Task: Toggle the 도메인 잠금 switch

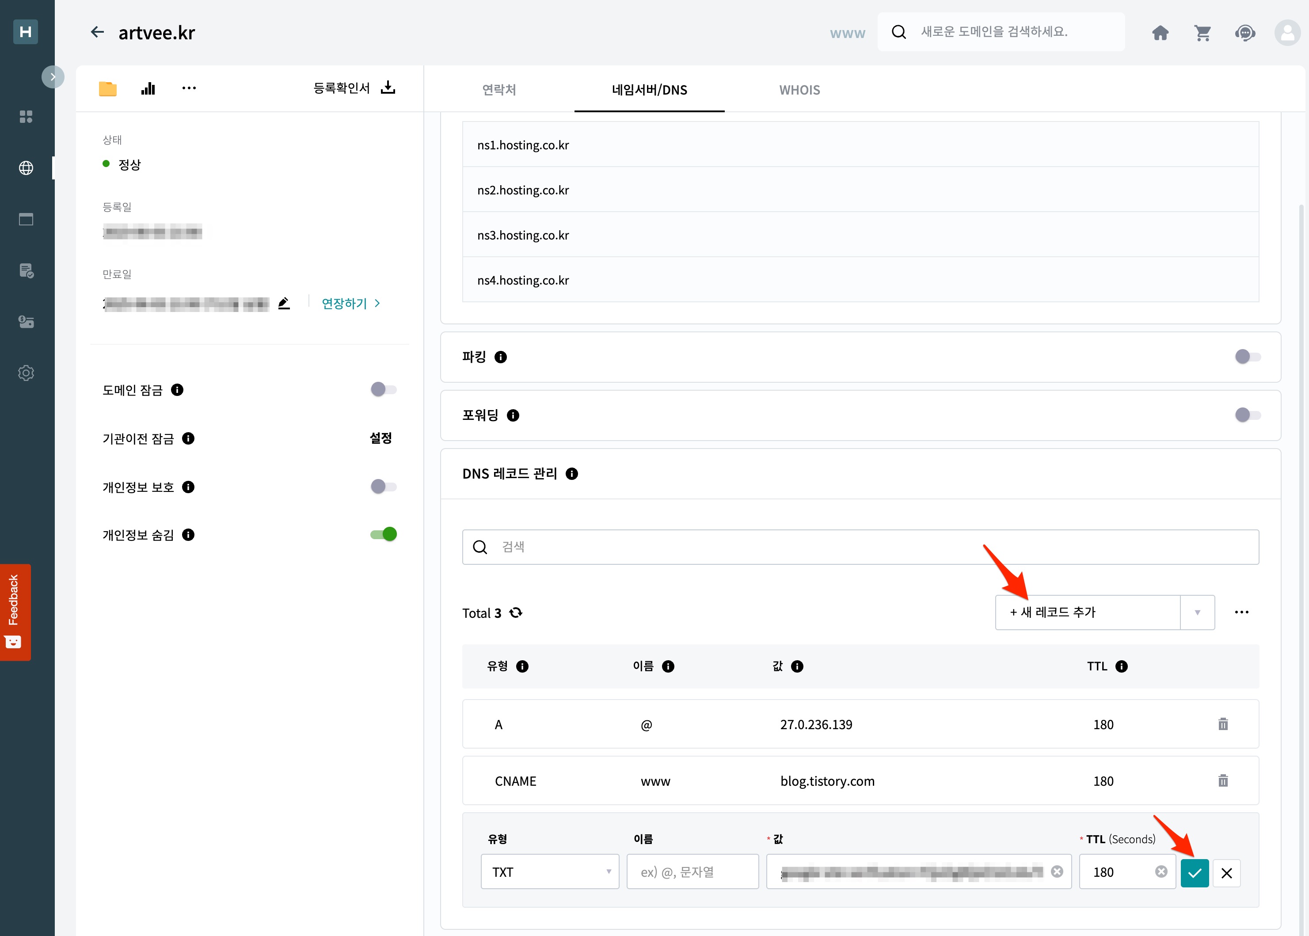Action: tap(383, 390)
